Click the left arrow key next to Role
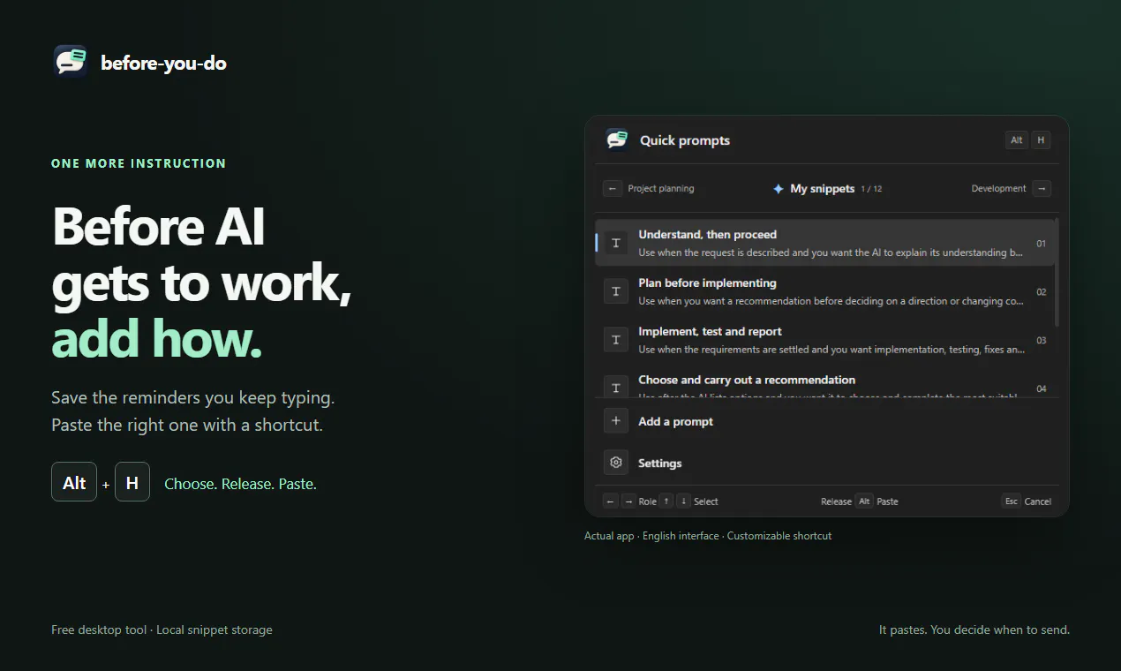Screen dimensions: 1121x671 611,501
